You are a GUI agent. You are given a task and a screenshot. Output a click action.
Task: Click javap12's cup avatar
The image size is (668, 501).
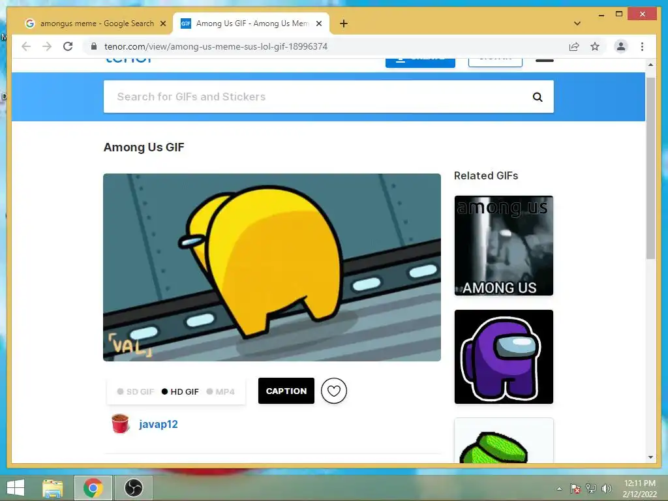[x=120, y=424]
